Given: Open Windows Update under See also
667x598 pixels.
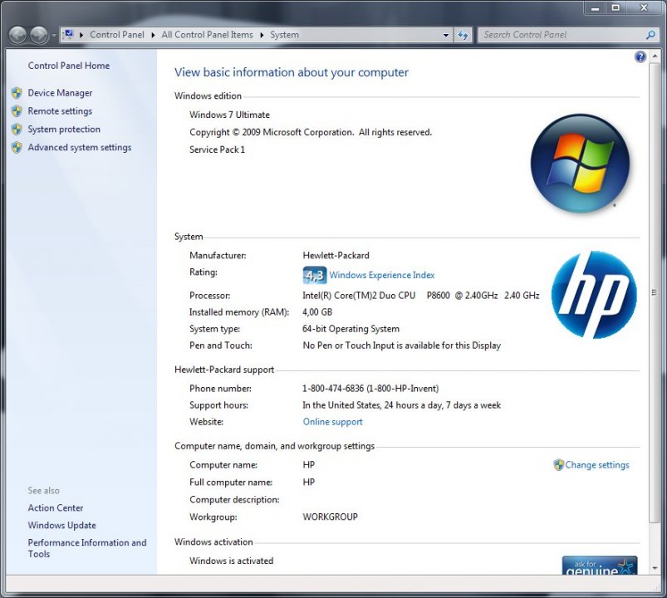Looking at the screenshot, I should pos(62,525).
